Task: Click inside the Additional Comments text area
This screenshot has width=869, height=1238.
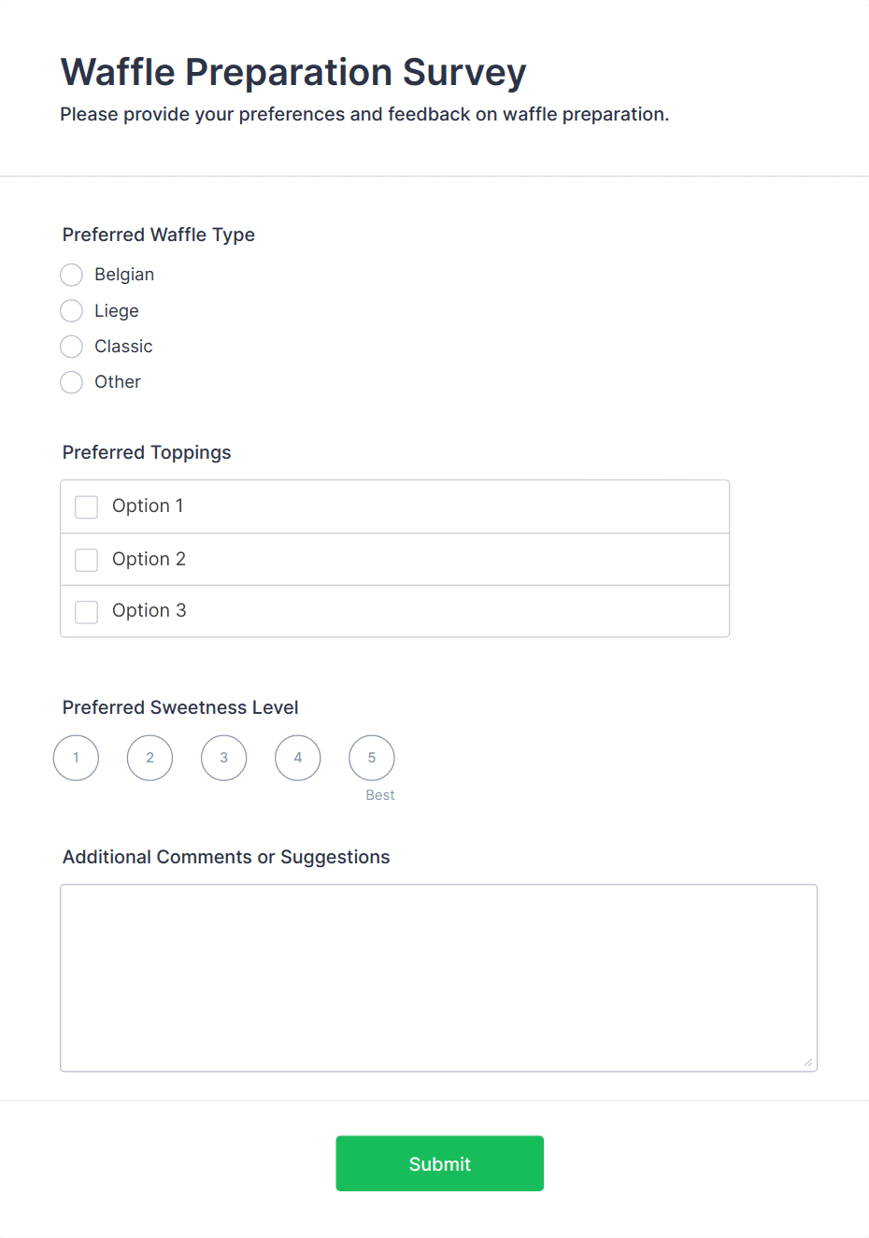Action: coord(438,977)
